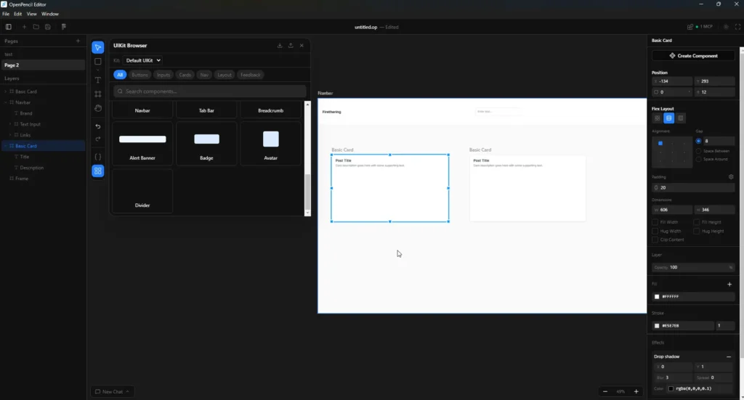
Task: Select the pointer/select tool in the toolbar
Action: (x=98, y=47)
